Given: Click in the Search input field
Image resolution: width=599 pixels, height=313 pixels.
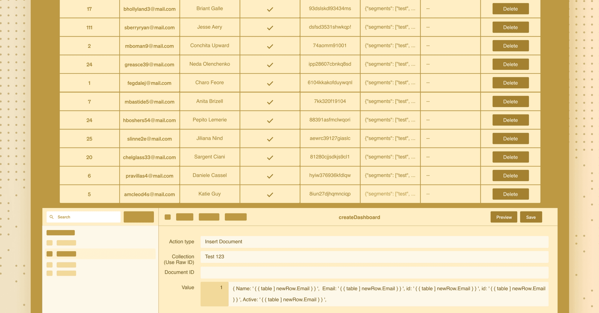Looking at the screenshot, I should (87, 217).
